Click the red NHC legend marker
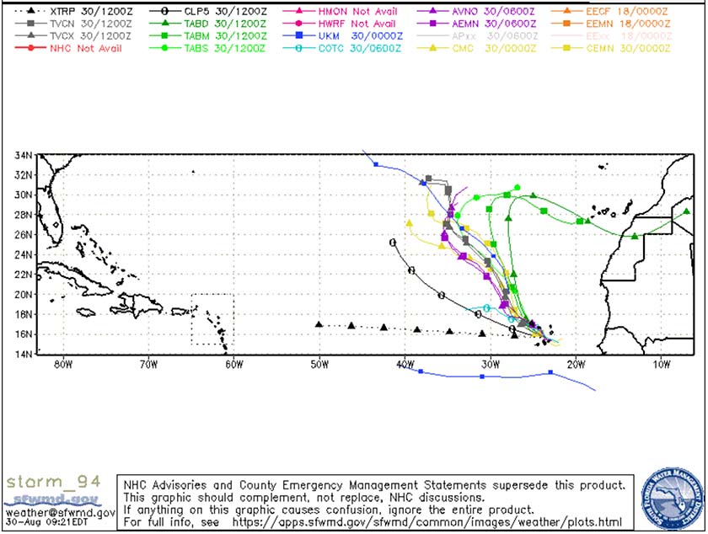The height and width of the screenshot is (534, 708). point(30,47)
